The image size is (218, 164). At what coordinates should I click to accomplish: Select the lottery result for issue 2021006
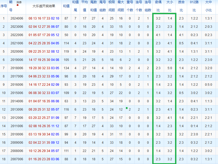(44, 43)
